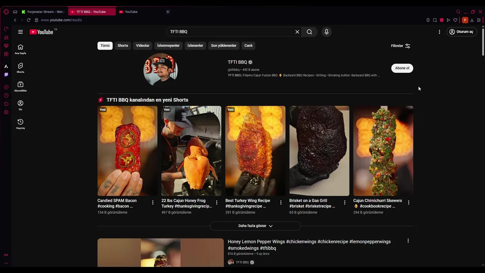
Task: Open 22 lbs Cajun Honey Turkey thumbnail
Action: (191, 151)
